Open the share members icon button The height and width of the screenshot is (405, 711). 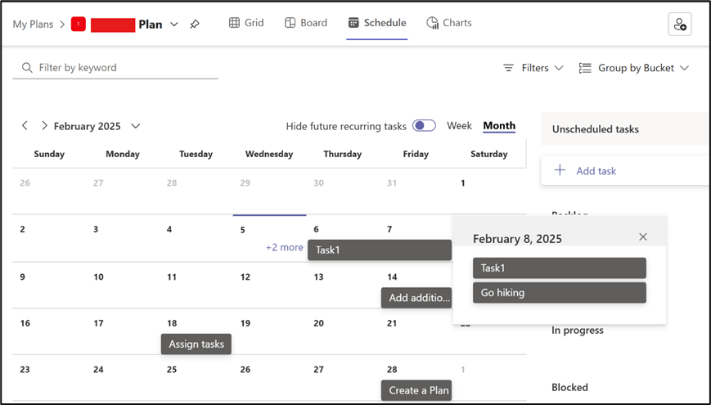[x=680, y=24]
